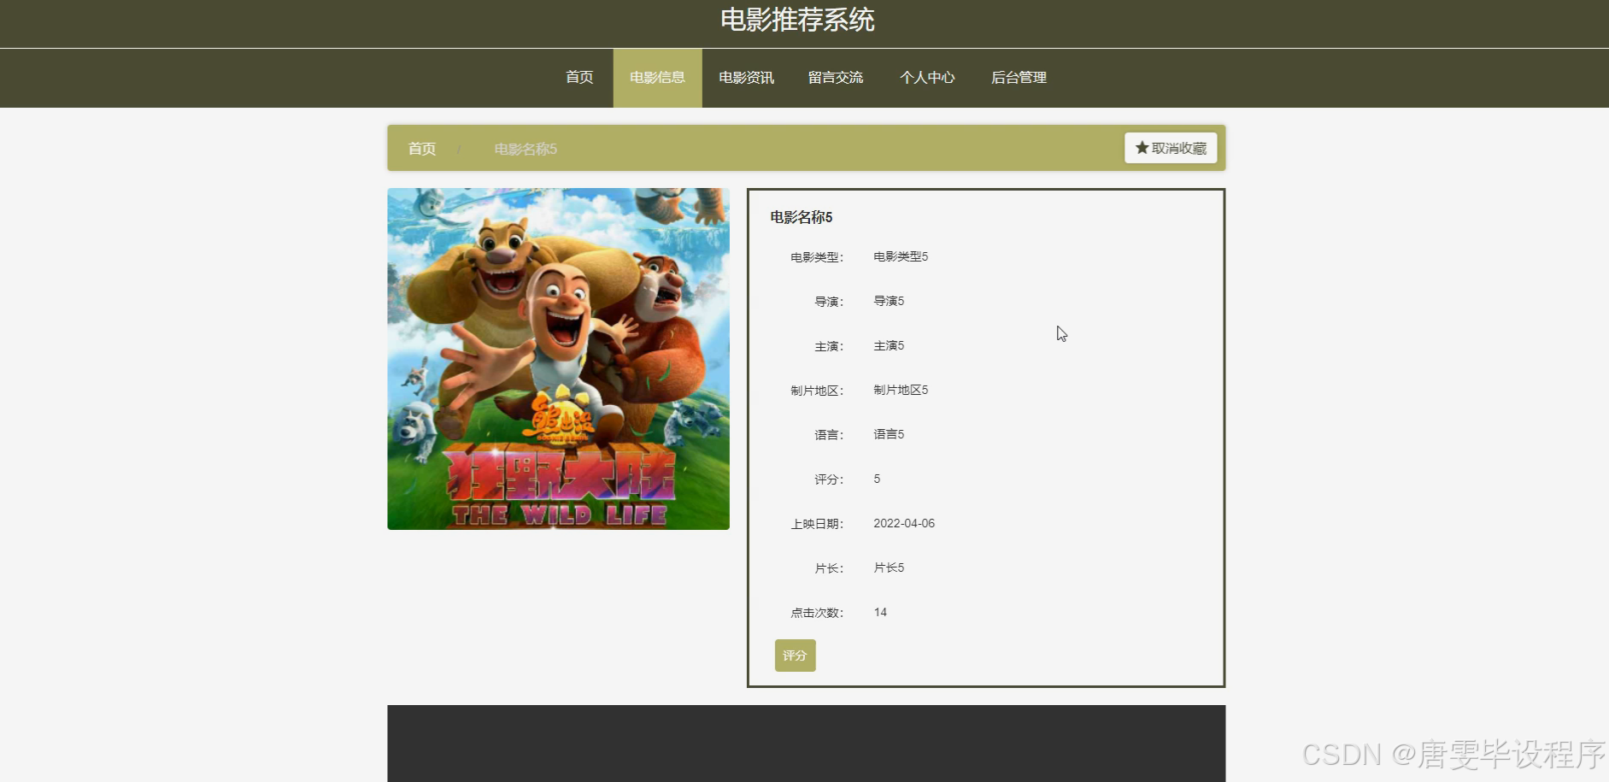Select the 电影信息 navigation tab

[657, 78]
